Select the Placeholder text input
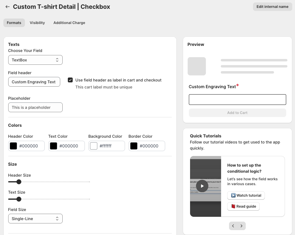 35,107
